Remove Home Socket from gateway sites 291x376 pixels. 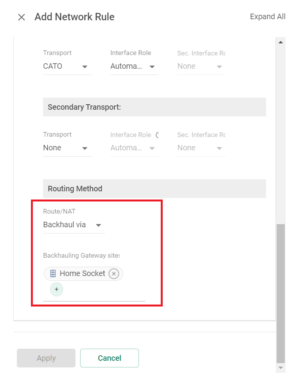[x=114, y=274]
